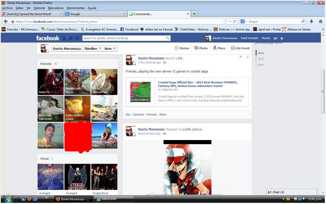Image resolution: width=326 pixels, height=204 pixels.
Task: Click the Facebook settings gear icon
Action: tap(282, 38)
